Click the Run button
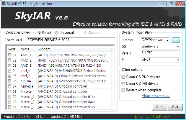The image size is (186, 120). [x=159, y=107]
